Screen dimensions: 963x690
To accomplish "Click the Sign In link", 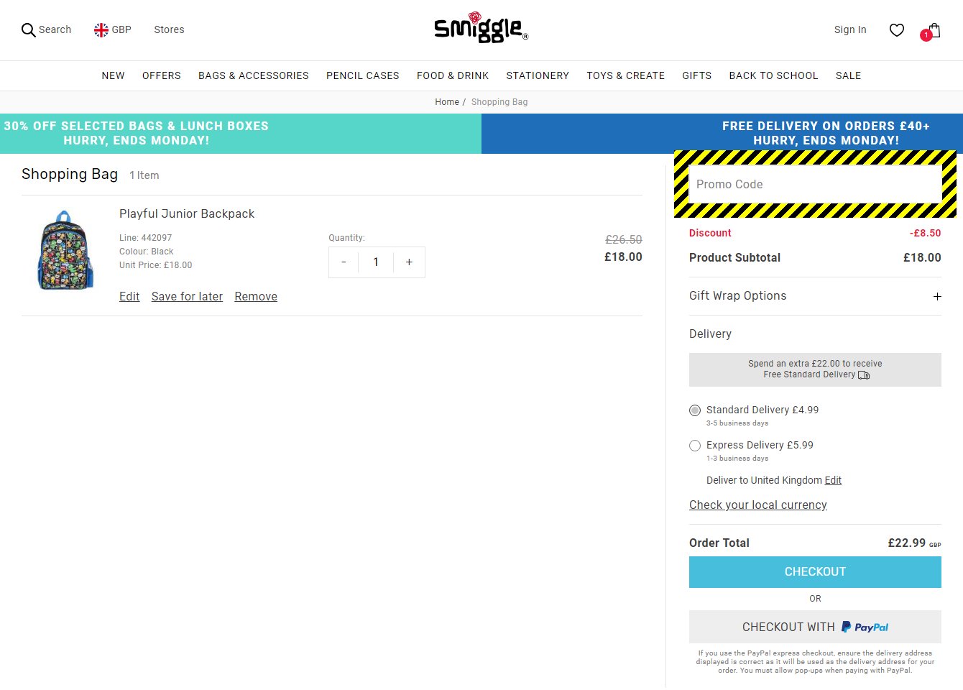I will (x=850, y=29).
